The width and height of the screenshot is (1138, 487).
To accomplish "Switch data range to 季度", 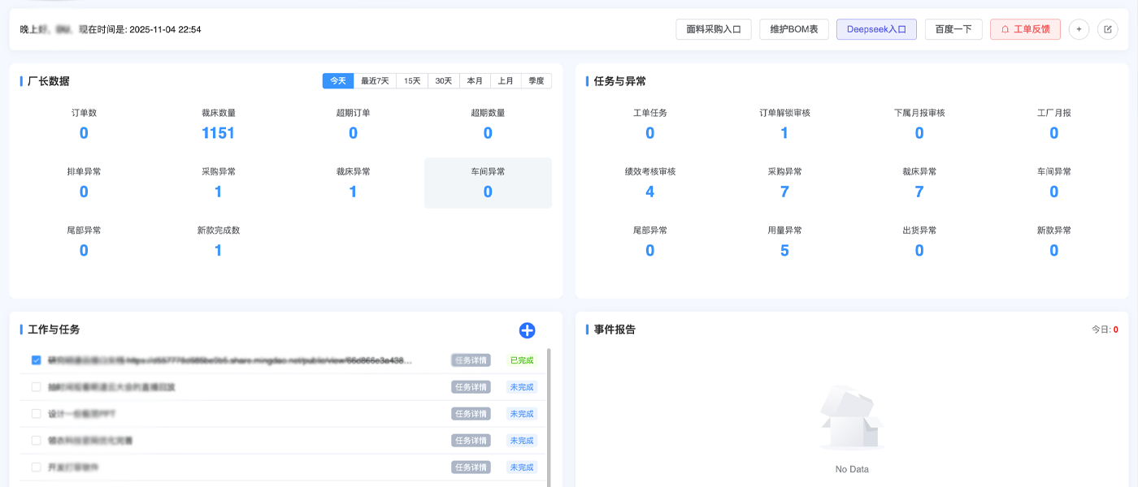I will [536, 80].
